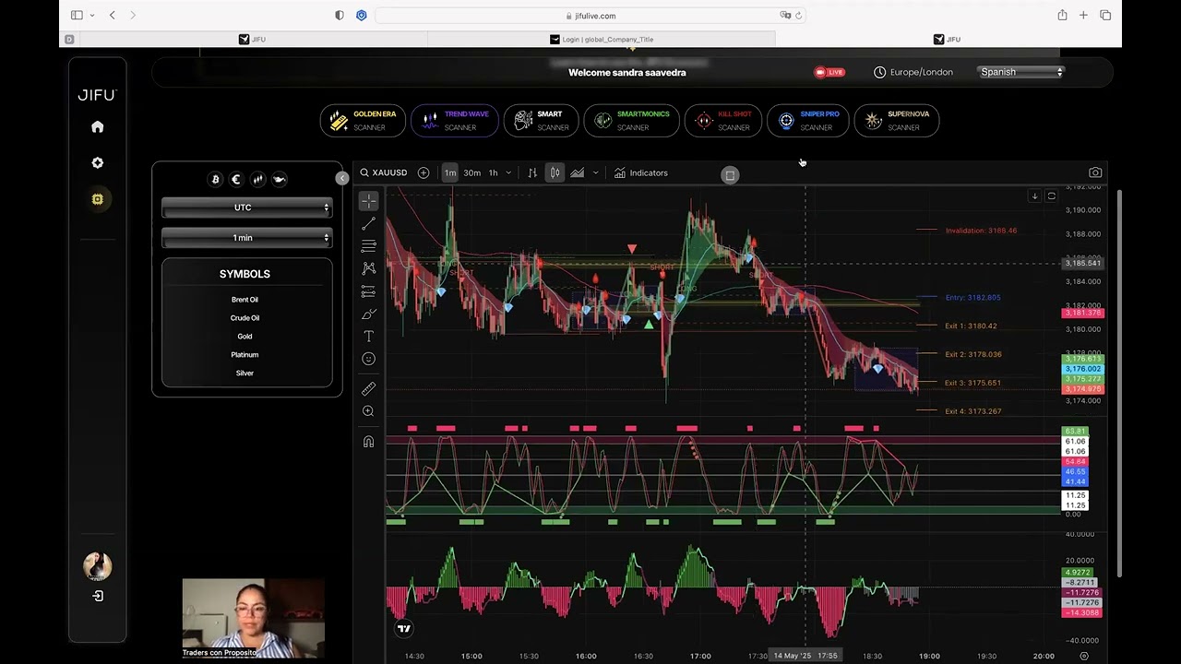The width and height of the screenshot is (1181, 664).
Task: Maximize the chart pane
Action: pyautogui.click(x=1051, y=196)
